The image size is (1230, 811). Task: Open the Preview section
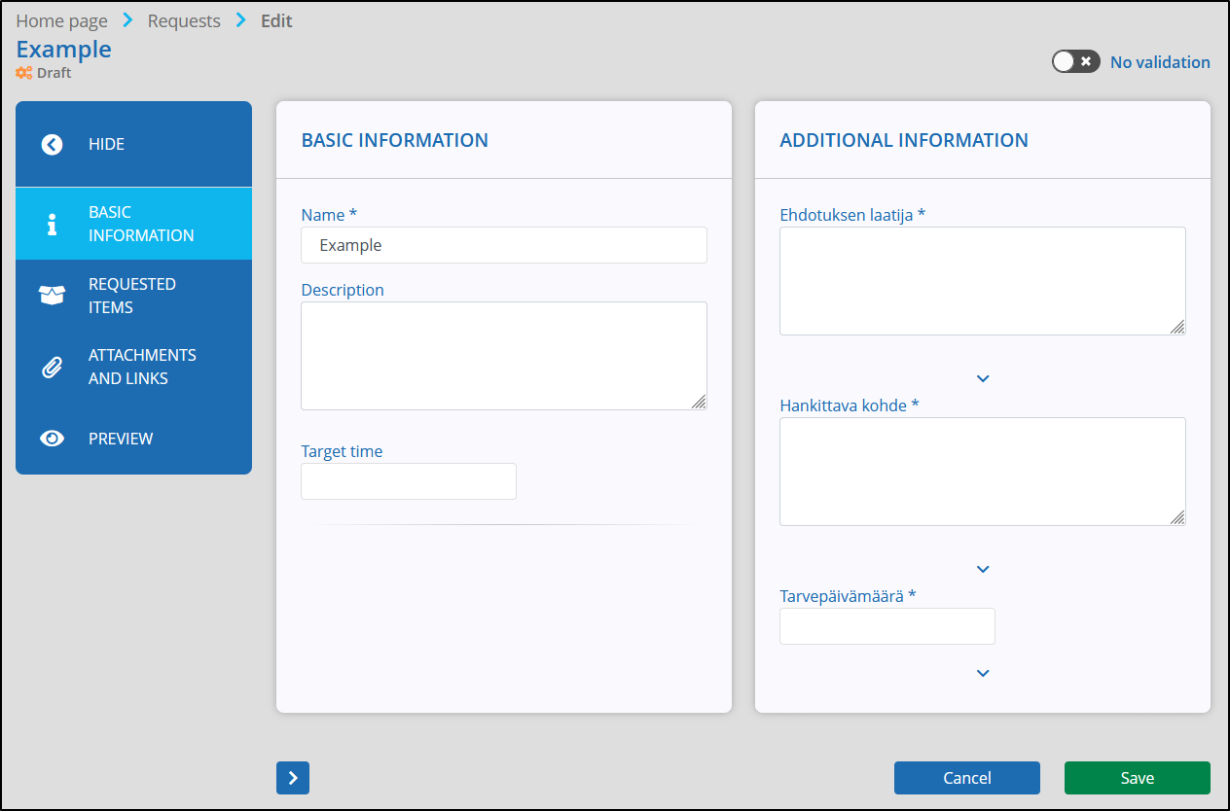(x=133, y=439)
